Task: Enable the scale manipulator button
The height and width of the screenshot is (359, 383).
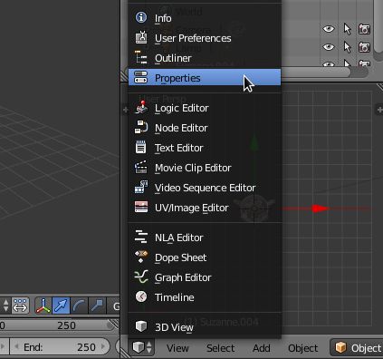Action: 97,306
